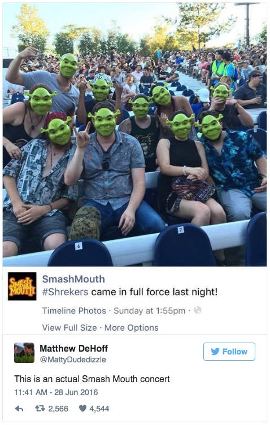Click the tweet text about Smash Mouth concert

92,379
